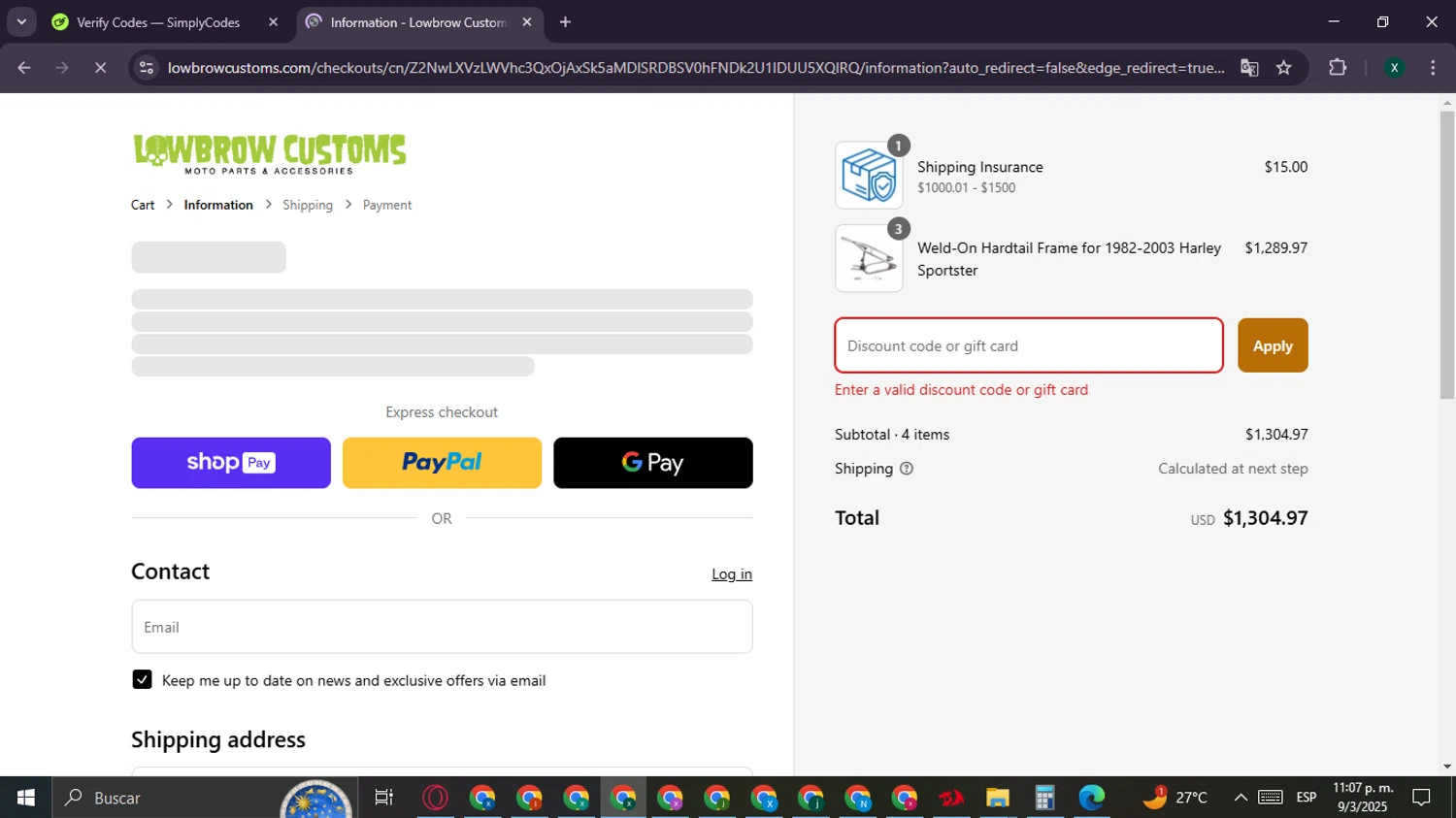Viewport: 1456px width, 818px height.
Task: Select the Information - Lowbrow Customs tab
Action: pos(417,22)
